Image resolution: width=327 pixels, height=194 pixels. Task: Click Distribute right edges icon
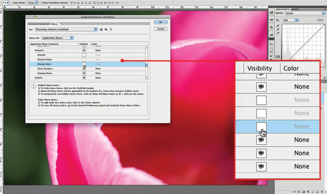[112, 3]
